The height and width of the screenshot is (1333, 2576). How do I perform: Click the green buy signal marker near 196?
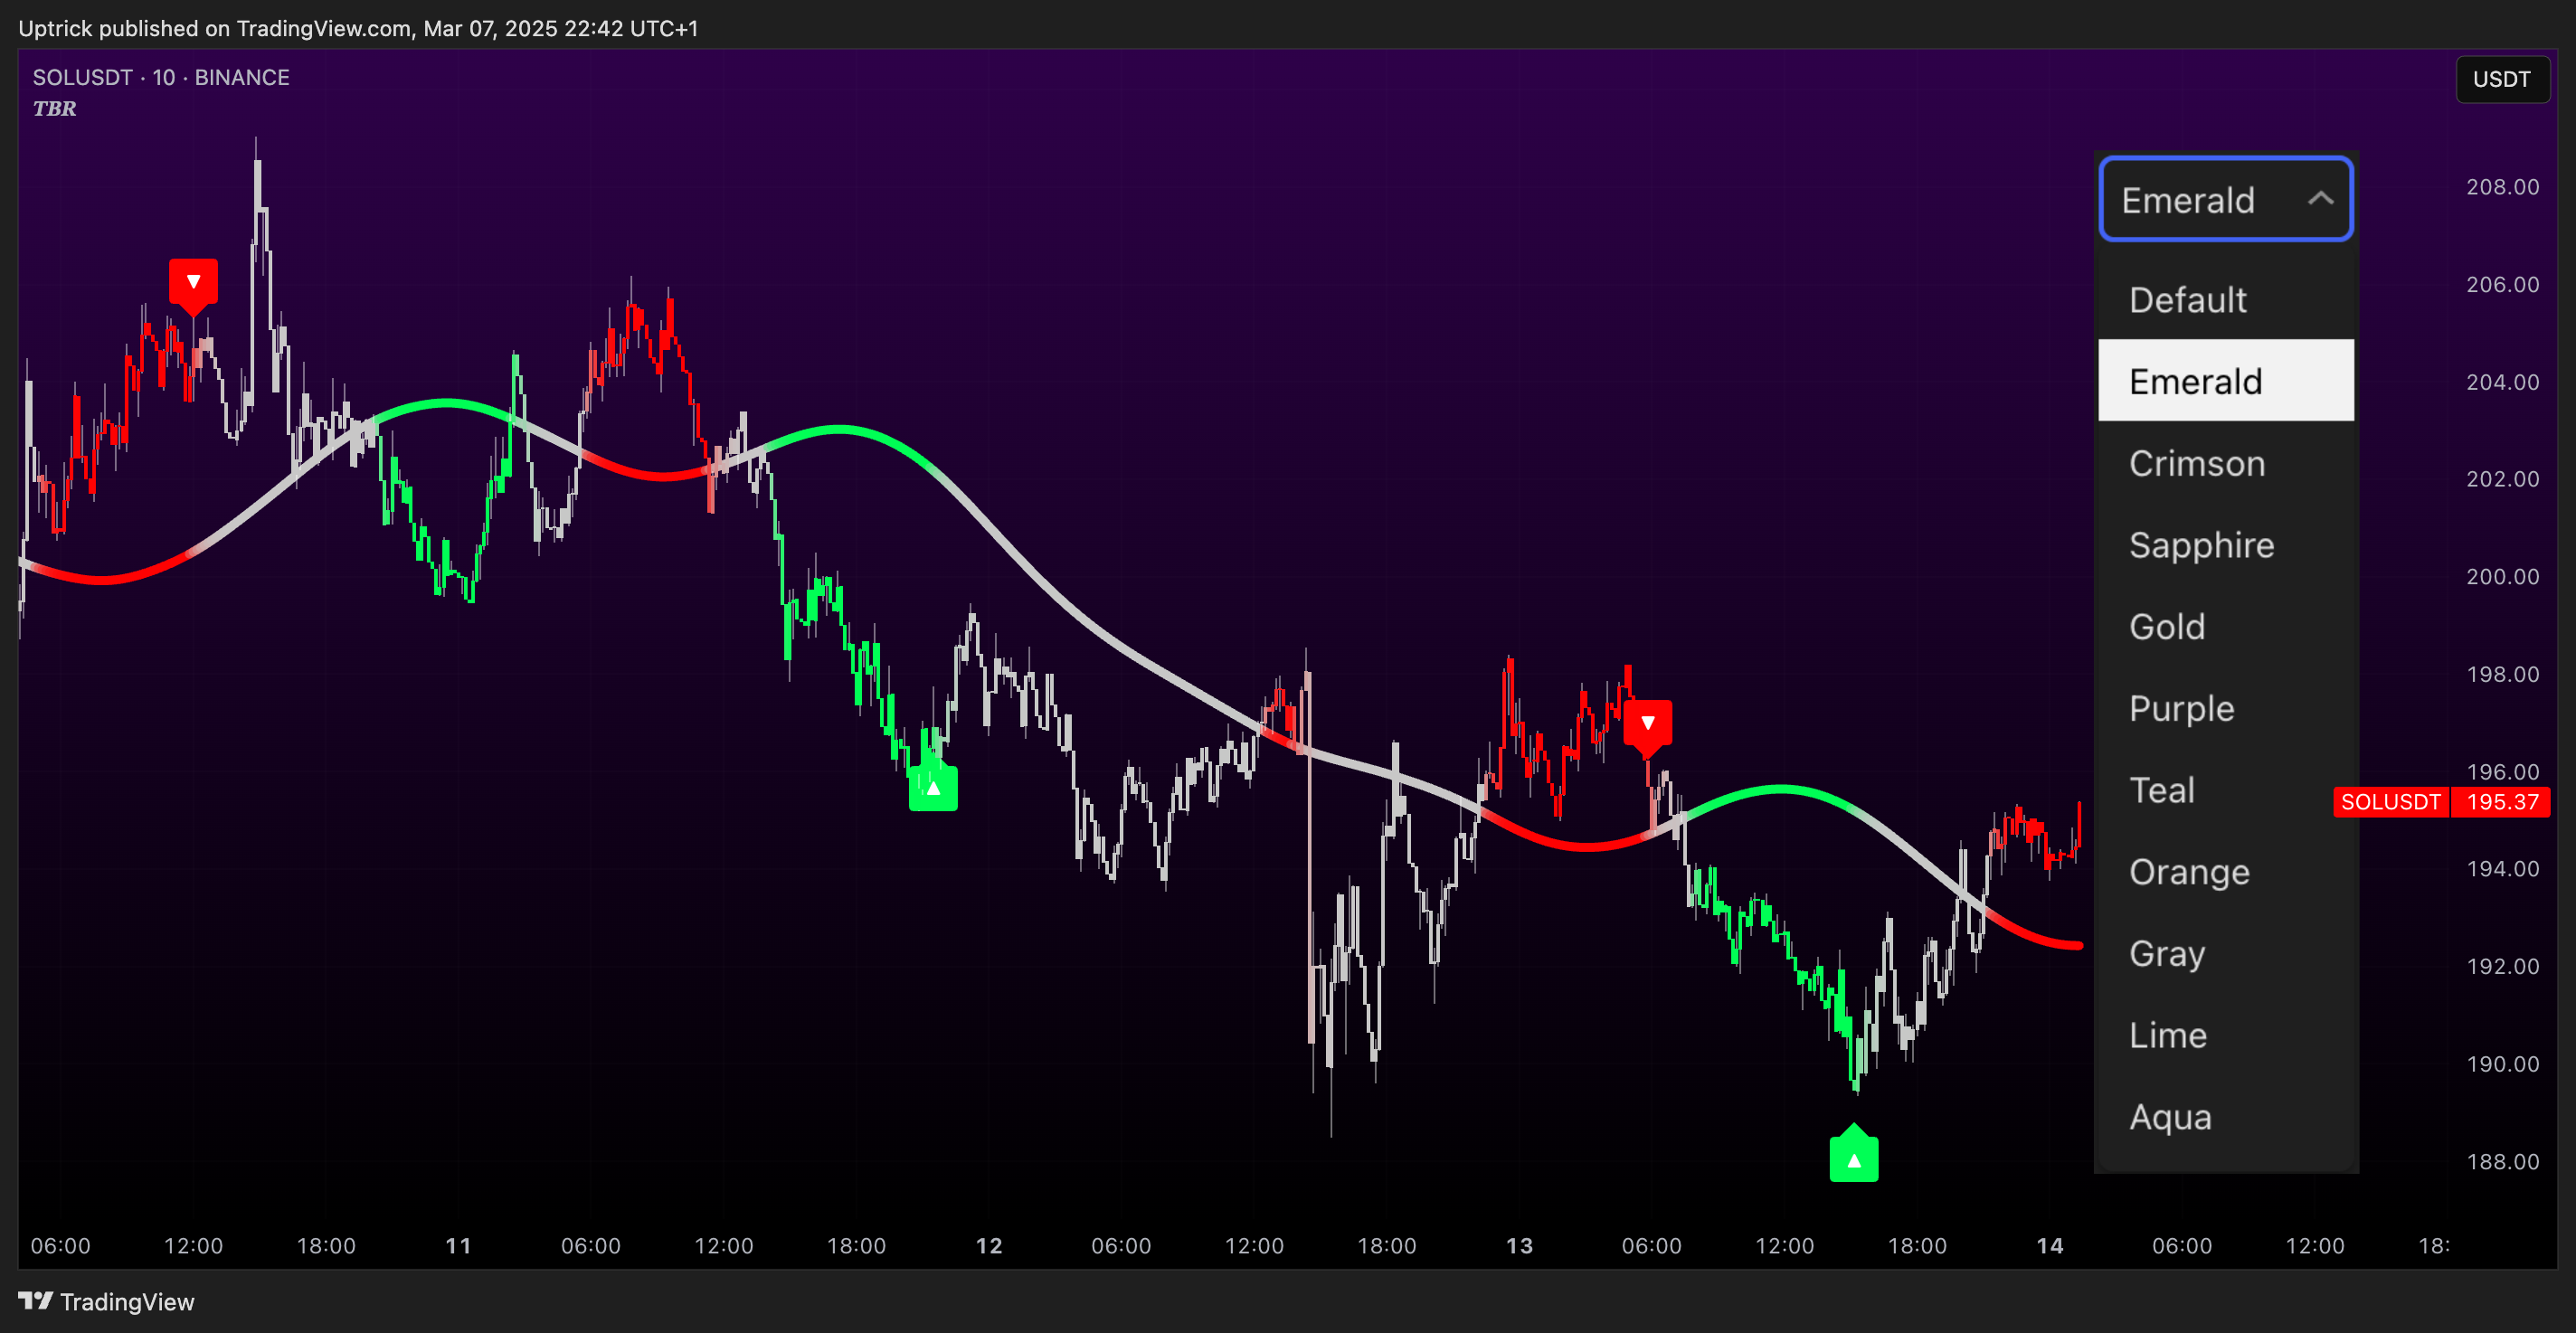coord(933,787)
